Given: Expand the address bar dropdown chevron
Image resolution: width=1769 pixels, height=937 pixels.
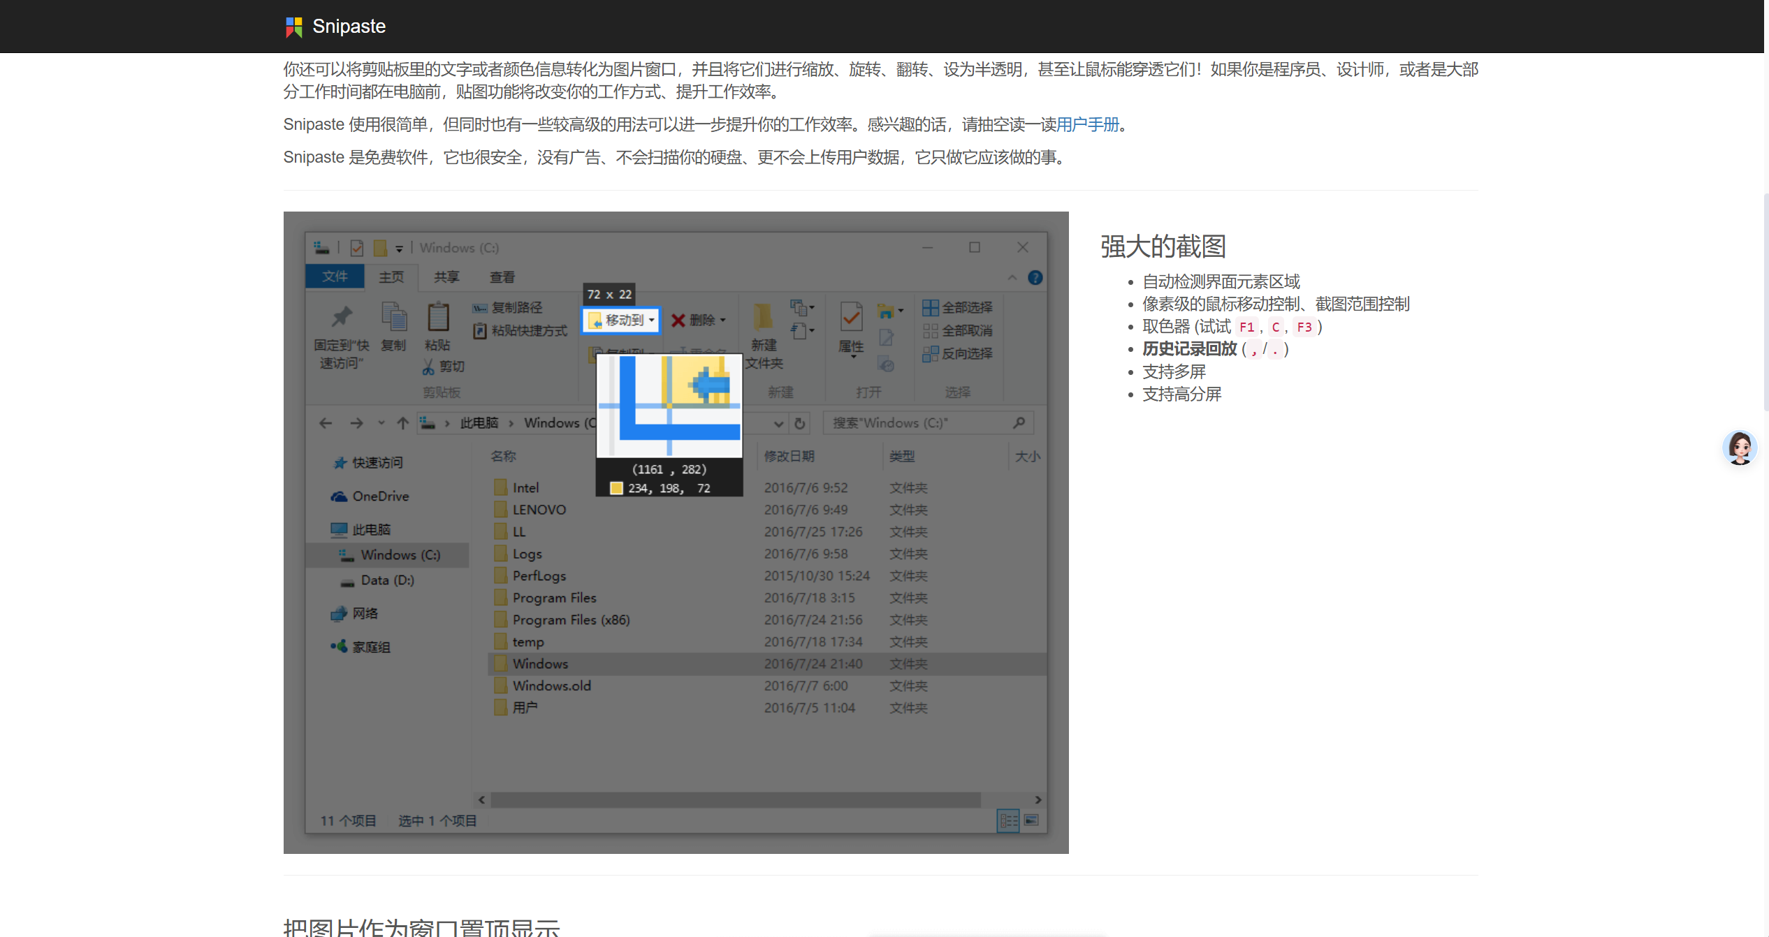Looking at the screenshot, I should pyautogui.click(x=778, y=423).
